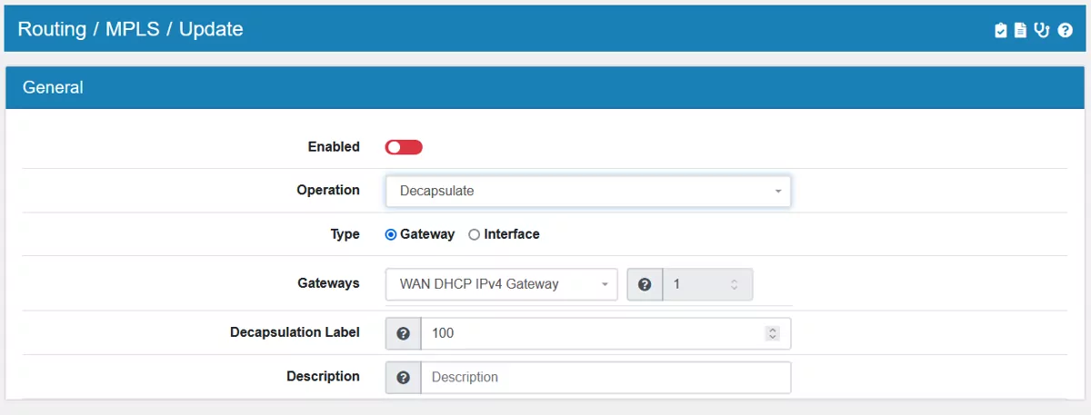Click the Routing / MPLS / Update title
The height and width of the screenshot is (415, 1091).
tap(130, 29)
